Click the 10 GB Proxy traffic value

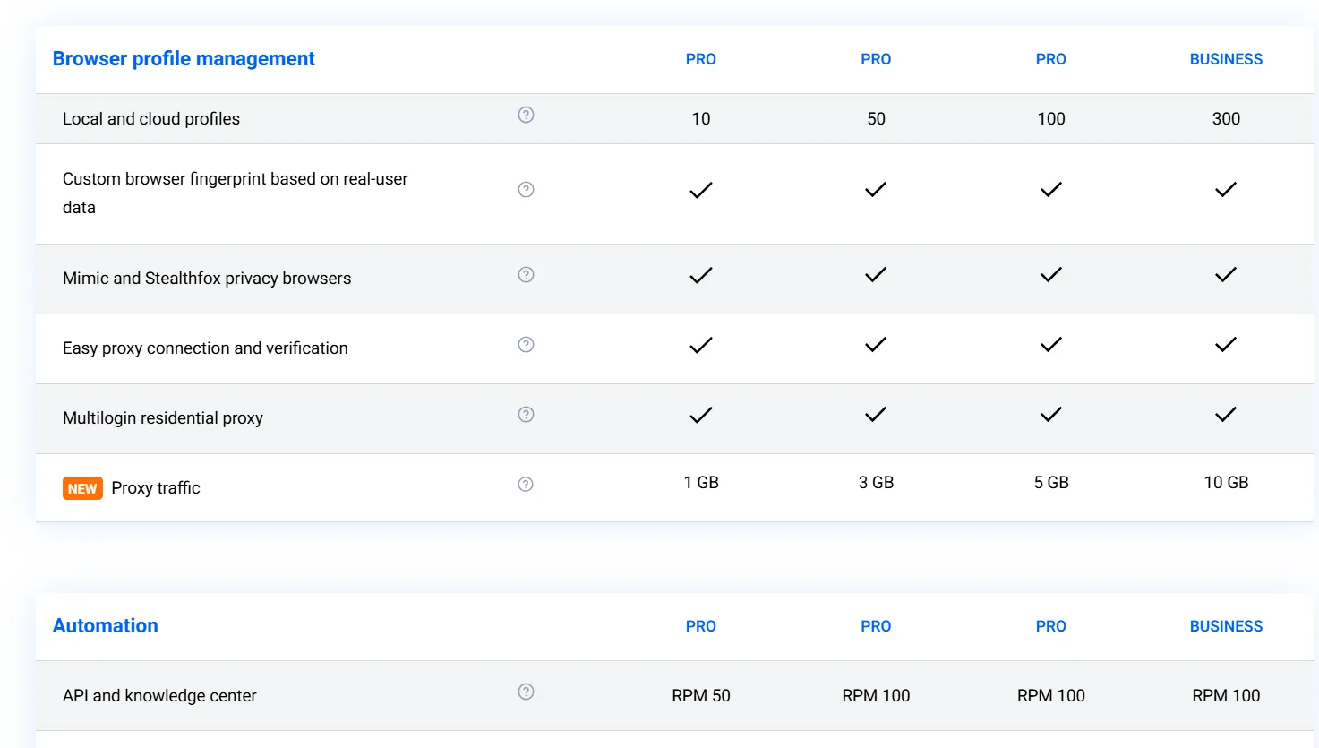point(1226,483)
